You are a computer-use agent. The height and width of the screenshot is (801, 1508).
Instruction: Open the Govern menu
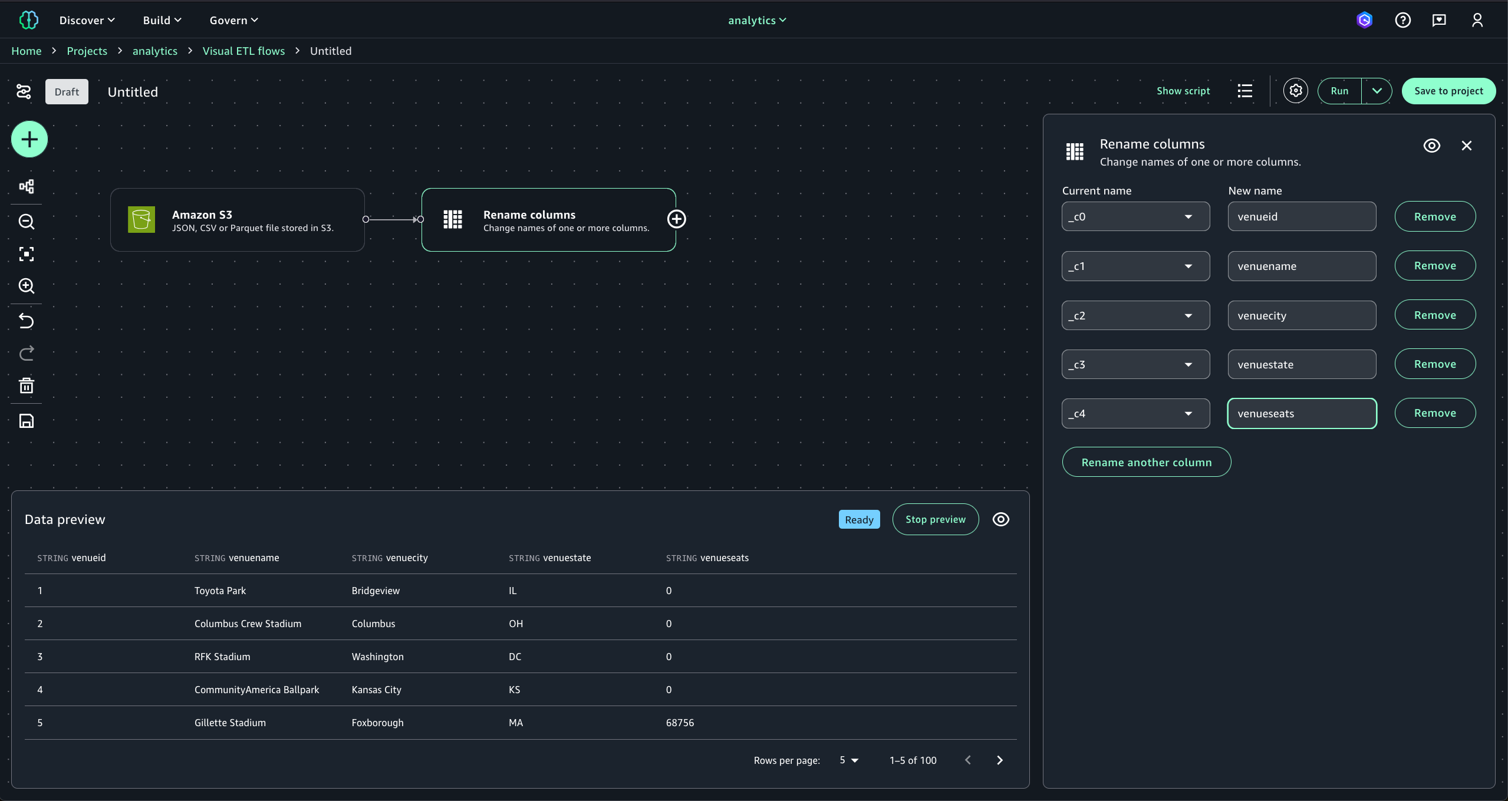pos(233,20)
